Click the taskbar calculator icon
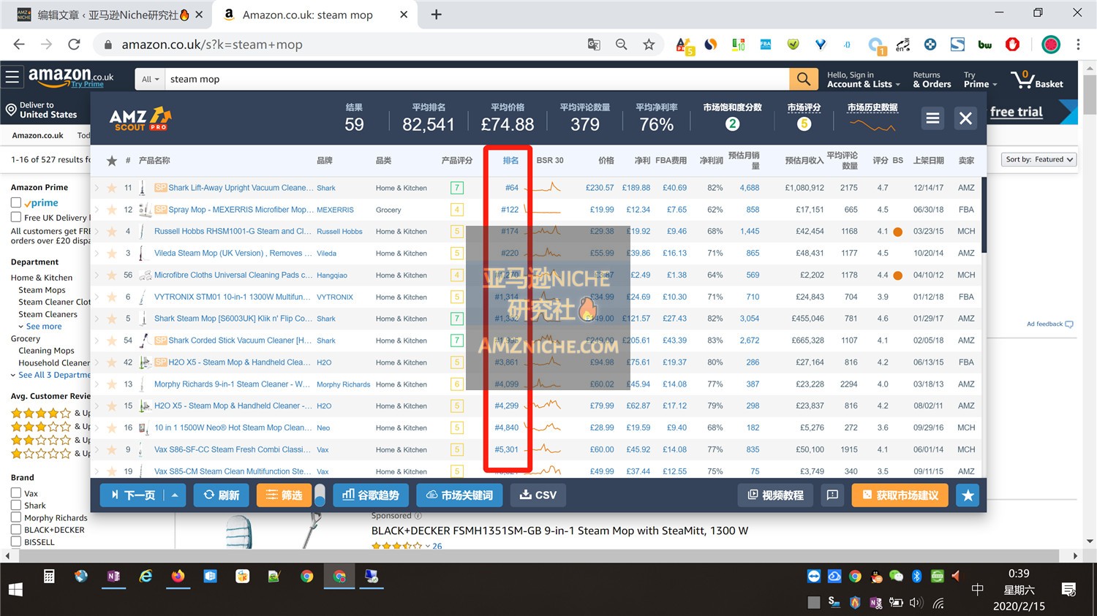The width and height of the screenshot is (1097, 616). click(49, 577)
